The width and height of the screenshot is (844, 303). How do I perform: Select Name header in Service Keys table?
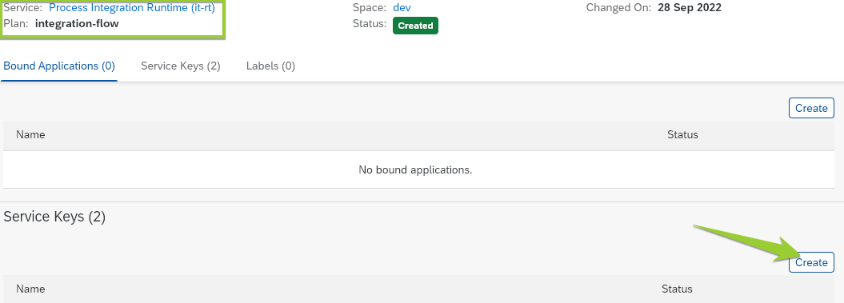pos(30,289)
